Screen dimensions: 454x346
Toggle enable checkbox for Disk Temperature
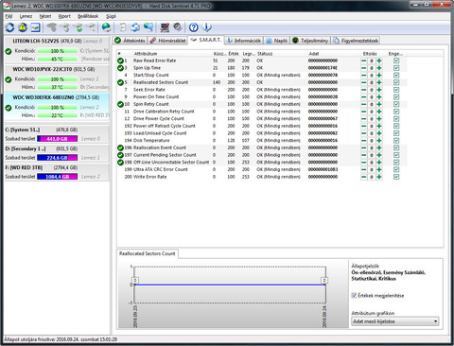point(396,140)
